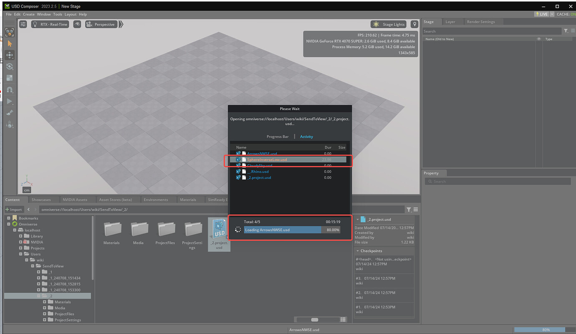
Task: Collapse the Checkpoints section
Action: tap(358, 250)
